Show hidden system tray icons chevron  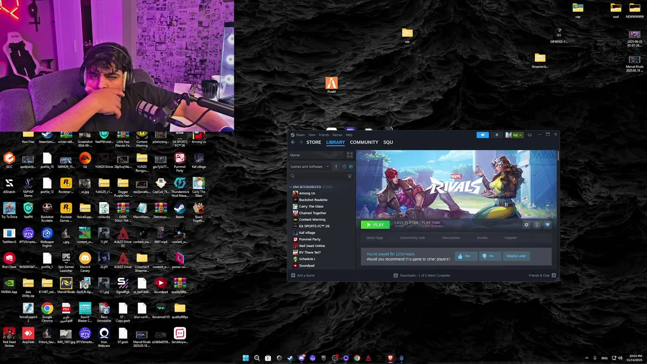click(586, 358)
